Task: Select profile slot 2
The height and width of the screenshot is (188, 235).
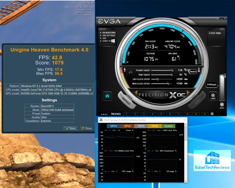Action: (135, 114)
